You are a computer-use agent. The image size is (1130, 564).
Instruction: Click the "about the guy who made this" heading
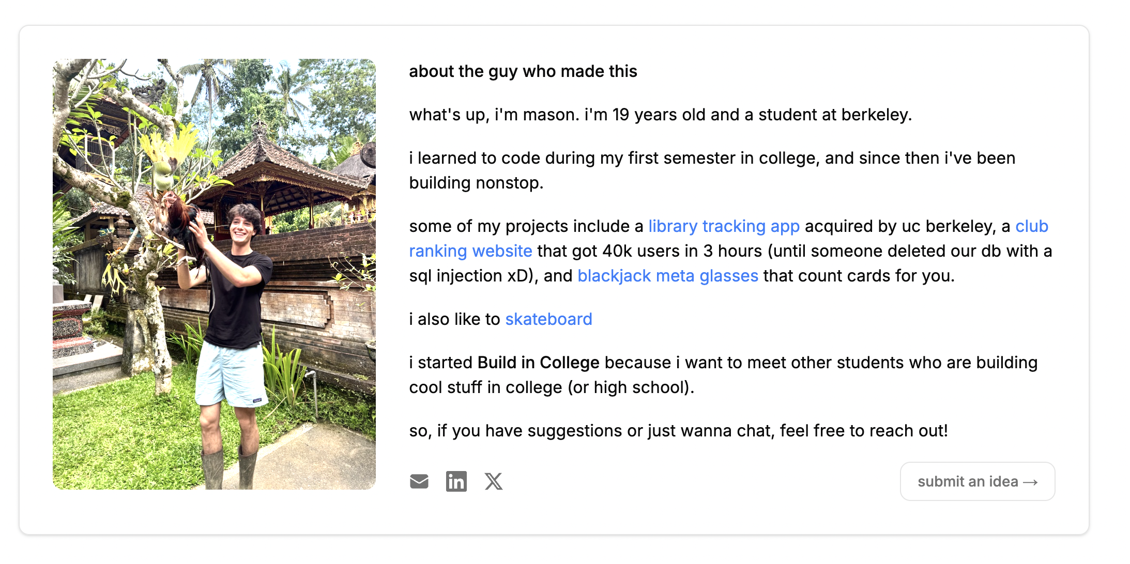point(523,71)
